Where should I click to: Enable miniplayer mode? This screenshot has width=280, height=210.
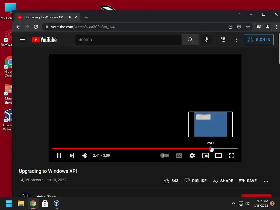point(205,156)
